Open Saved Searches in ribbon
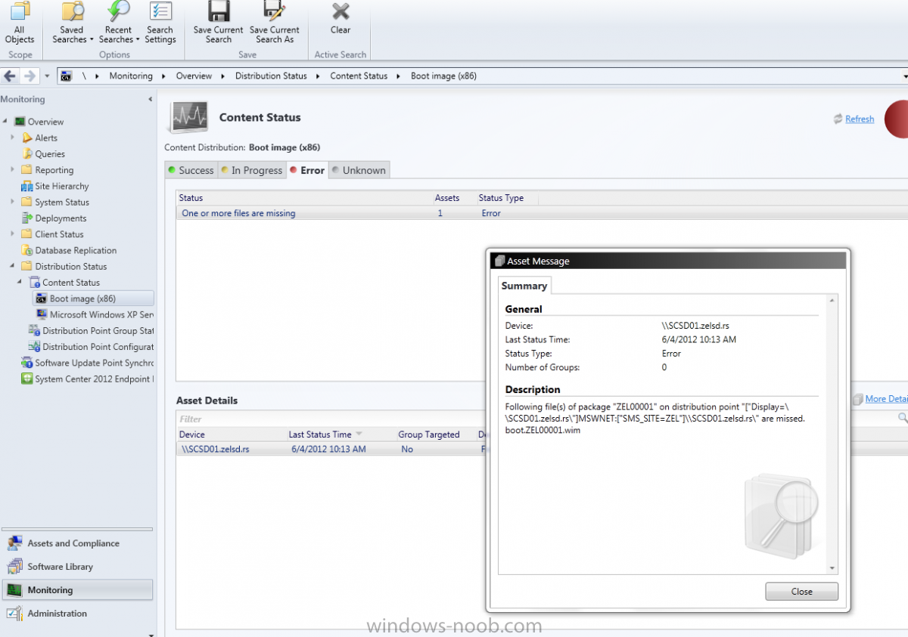Viewport: 908px width, 637px height. point(73,23)
